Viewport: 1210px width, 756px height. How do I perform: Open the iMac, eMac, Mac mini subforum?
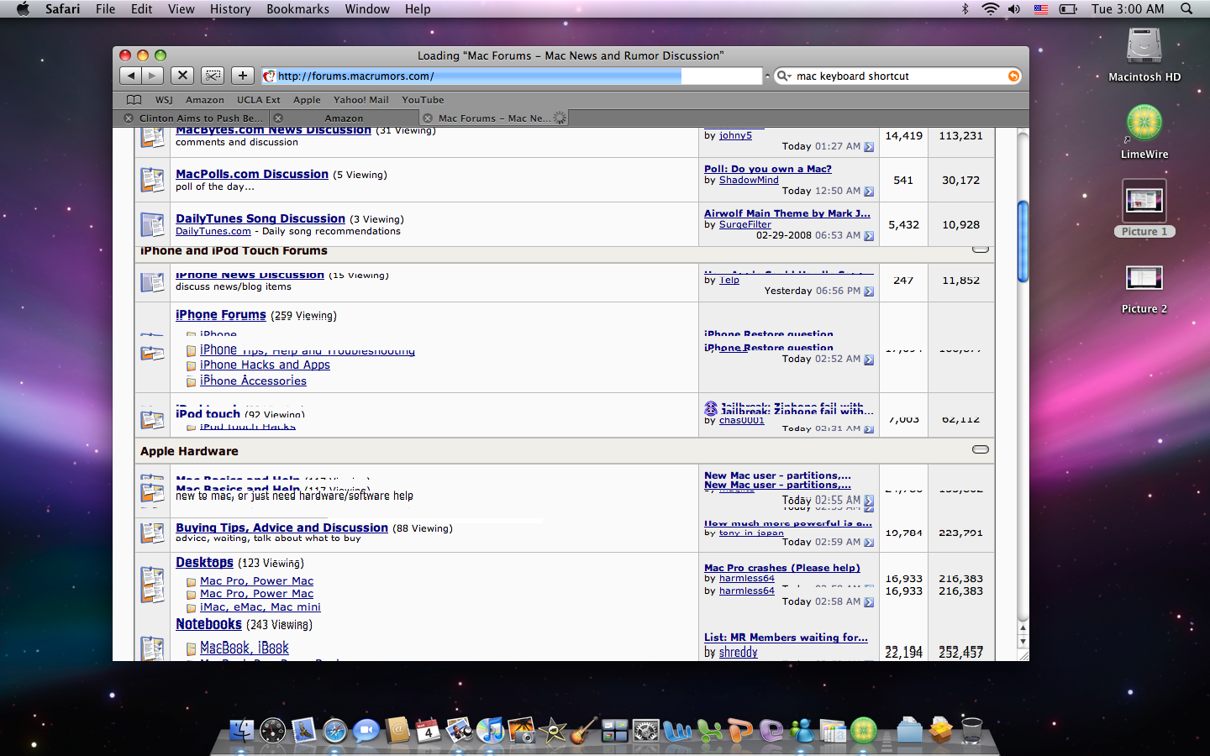pyautogui.click(x=260, y=607)
